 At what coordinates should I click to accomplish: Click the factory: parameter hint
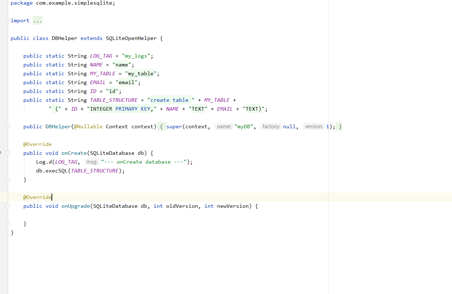pyautogui.click(x=271, y=127)
